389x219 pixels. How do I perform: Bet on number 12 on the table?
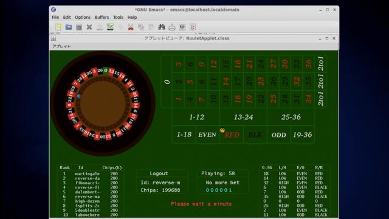(214, 64)
